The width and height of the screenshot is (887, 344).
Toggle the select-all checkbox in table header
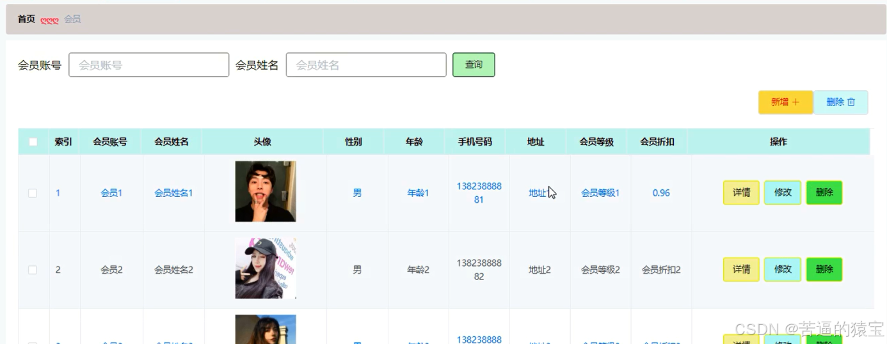(x=33, y=142)
